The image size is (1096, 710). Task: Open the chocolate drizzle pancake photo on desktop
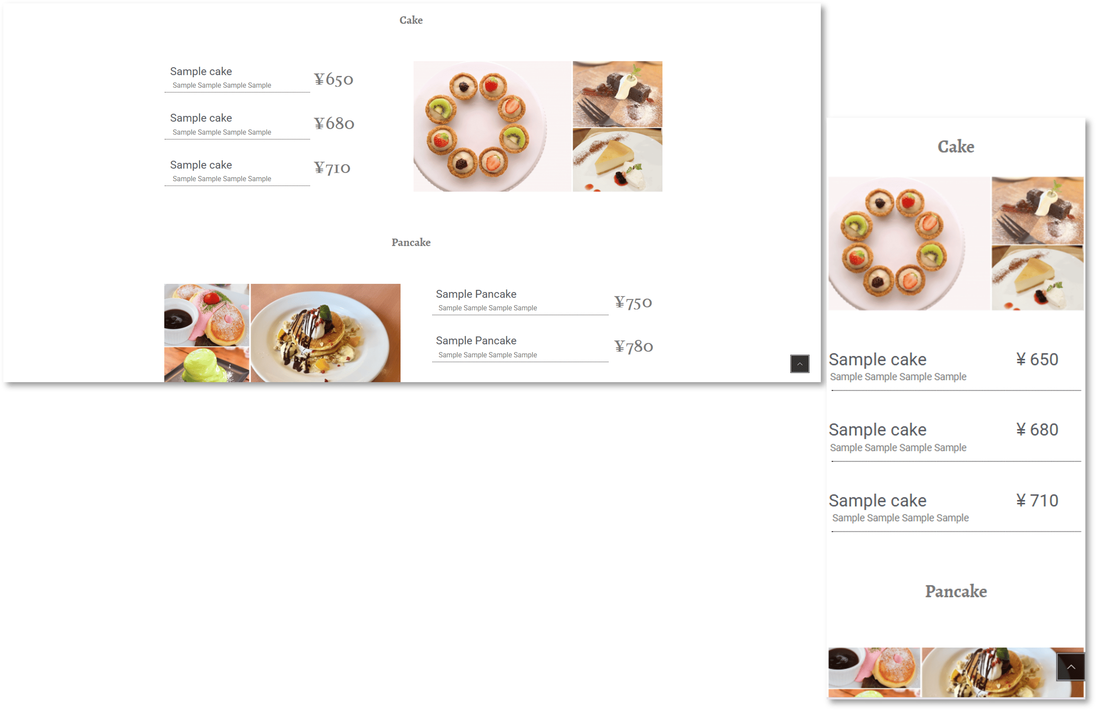[325, 333]
